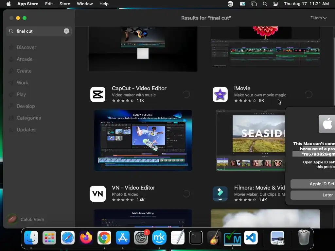This screenshot has width=335, height=251.
Task: Launch Firefox from the Dock
Action: coord(86,238)
